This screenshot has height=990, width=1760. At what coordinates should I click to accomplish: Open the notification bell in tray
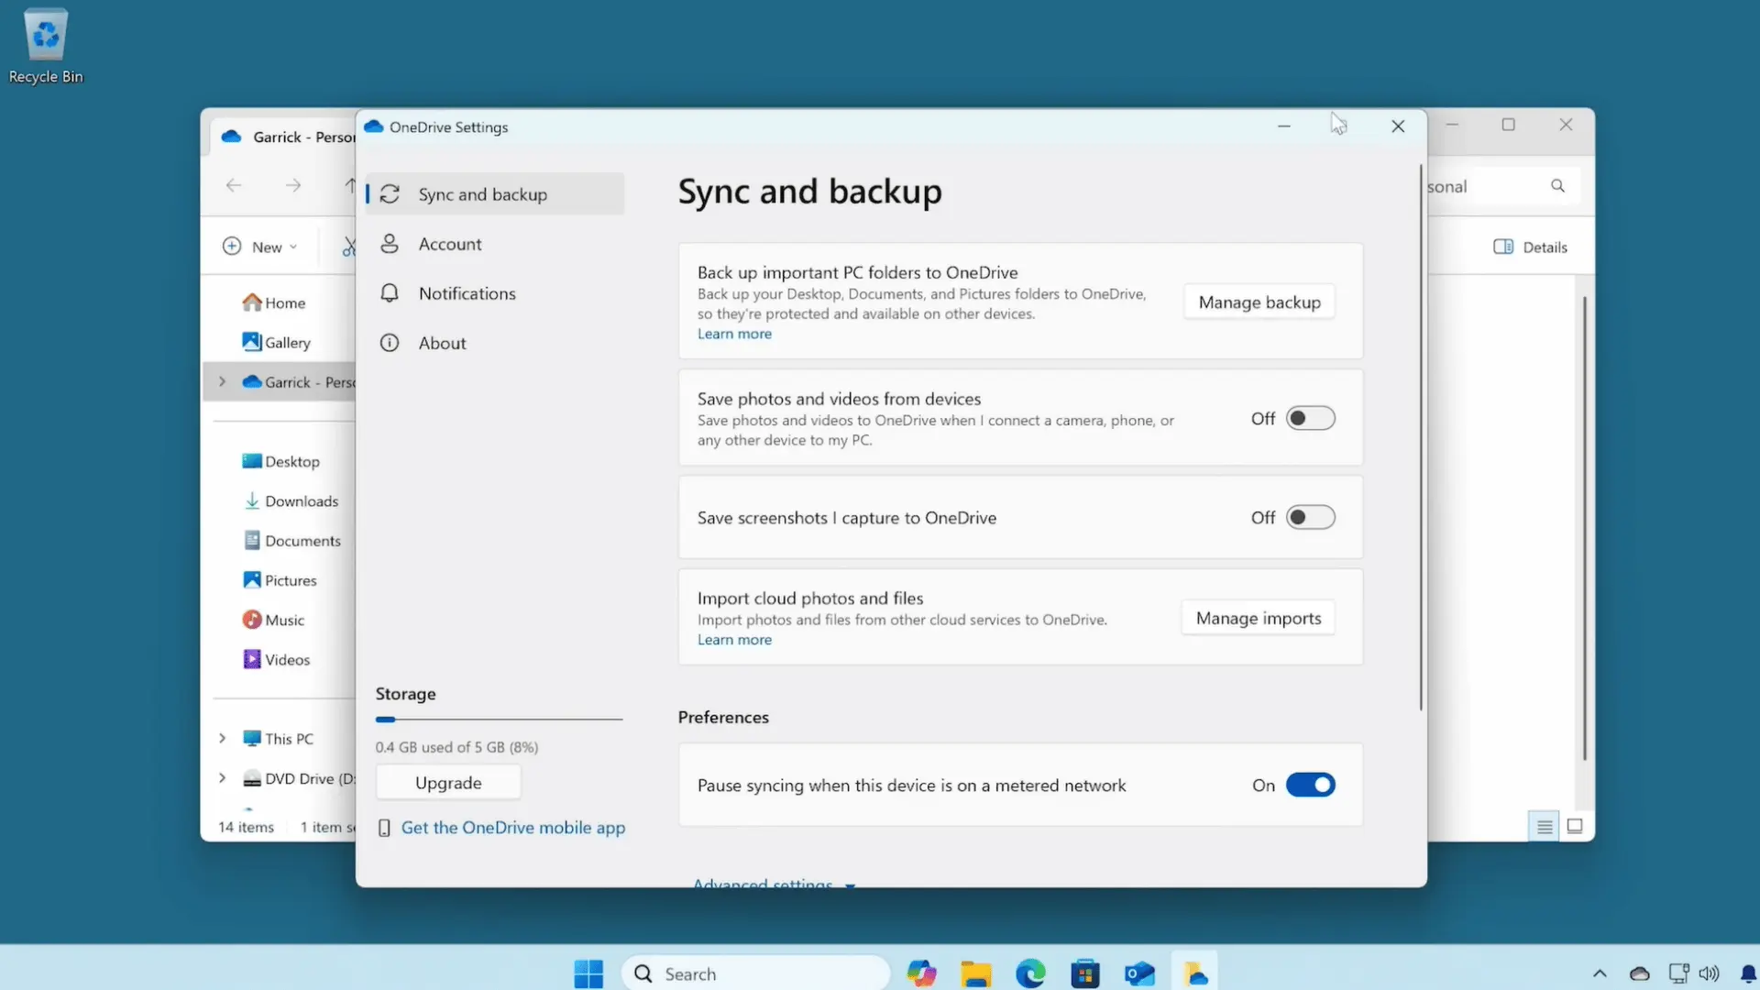click(x=1748, y=973)
